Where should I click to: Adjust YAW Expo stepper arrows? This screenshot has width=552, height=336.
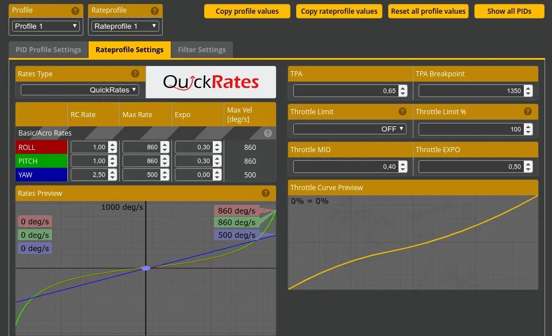[x=217, y=175]
